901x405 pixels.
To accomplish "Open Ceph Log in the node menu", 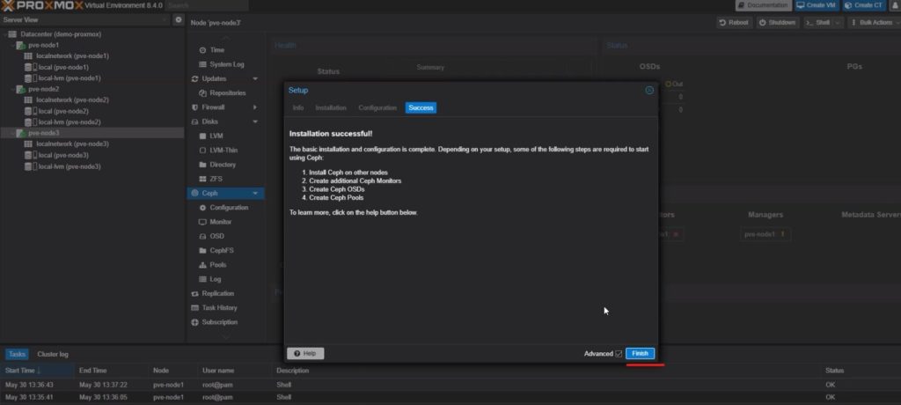I will pyautogui.click(x=216, y=279).
